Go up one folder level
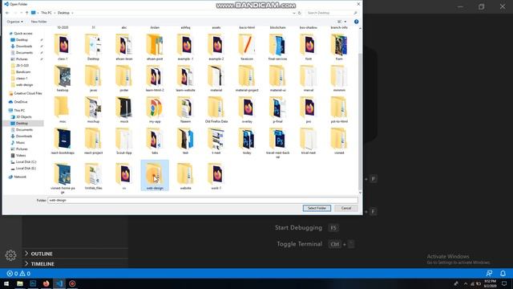513x289 pixels. coord(26,13)
